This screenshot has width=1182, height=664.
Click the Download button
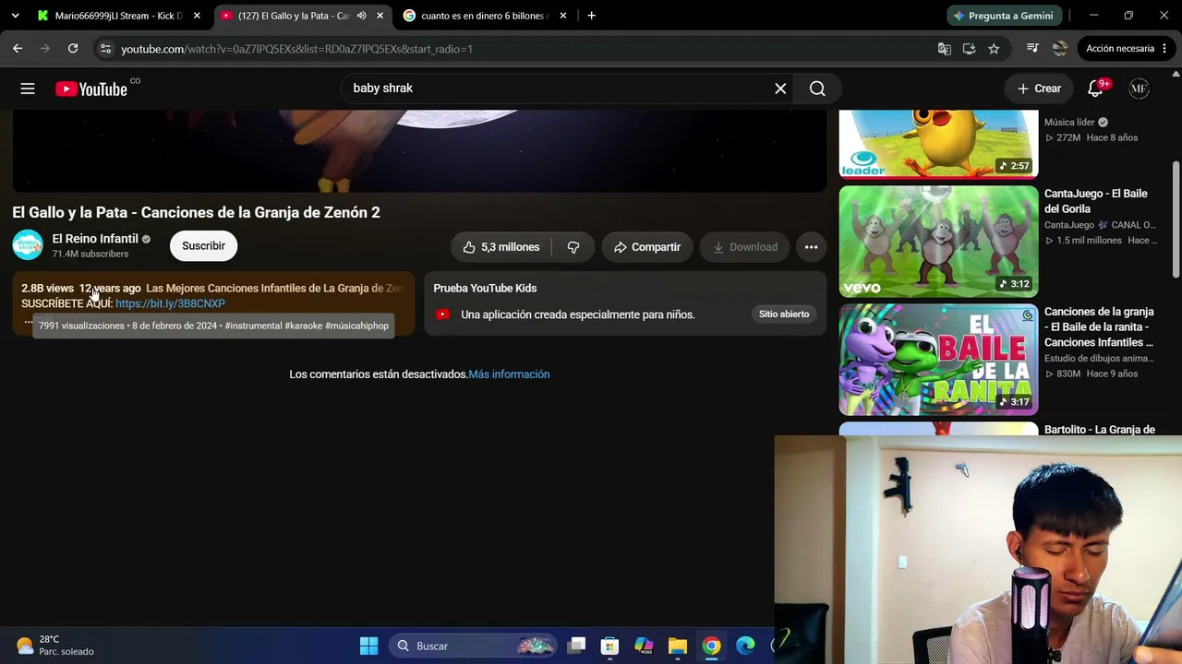click(x=744, y=247)
